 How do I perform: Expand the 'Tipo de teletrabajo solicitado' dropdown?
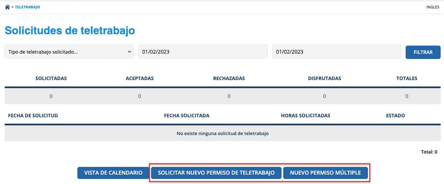click(69, 52)
